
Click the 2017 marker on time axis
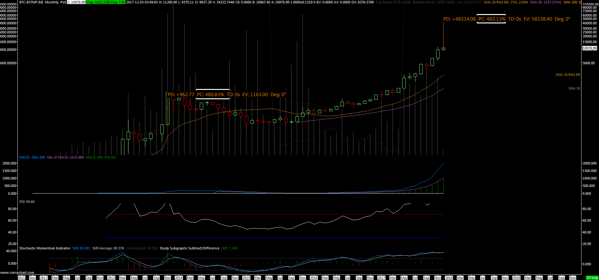pos(381,278)
